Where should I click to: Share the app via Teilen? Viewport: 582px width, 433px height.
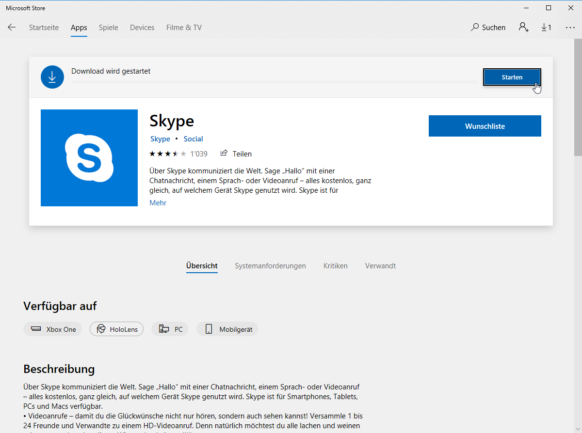[236, 154]
